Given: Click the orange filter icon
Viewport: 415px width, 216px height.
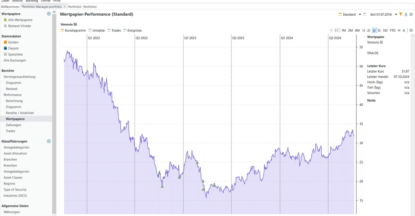Looking at the screenshot, I should 400,15.
